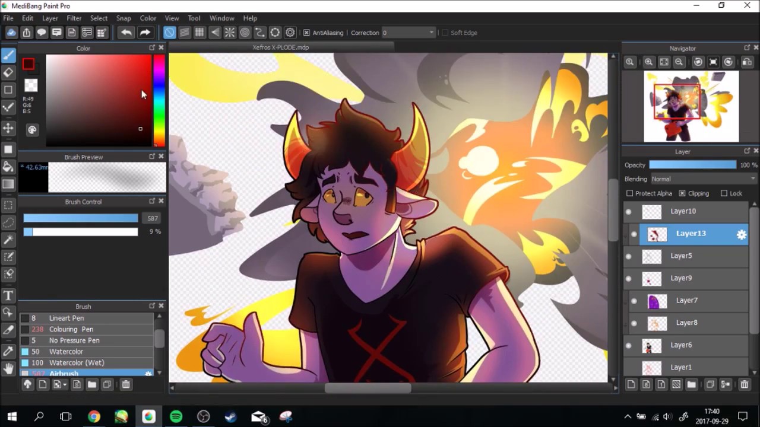
Task: Open the View menu
Action: pyautogui.click(x=172, y=18)
